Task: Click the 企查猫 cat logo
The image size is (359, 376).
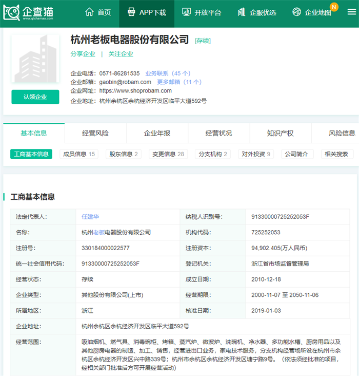Action: click(11, 12)
